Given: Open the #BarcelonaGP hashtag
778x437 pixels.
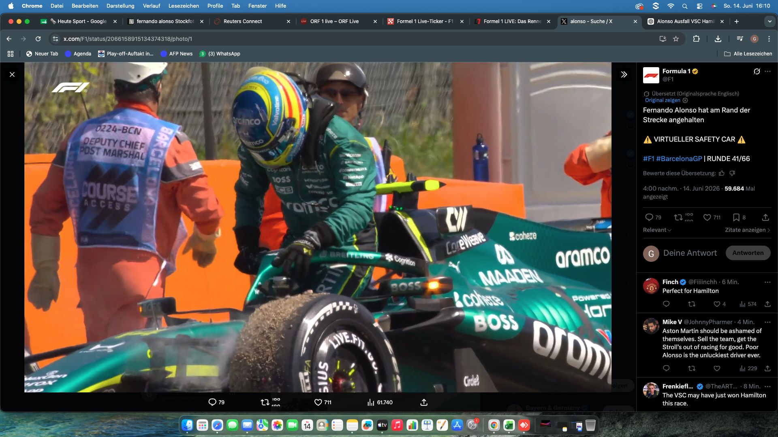Looking at the screenshot, I should tap(679, 159).
